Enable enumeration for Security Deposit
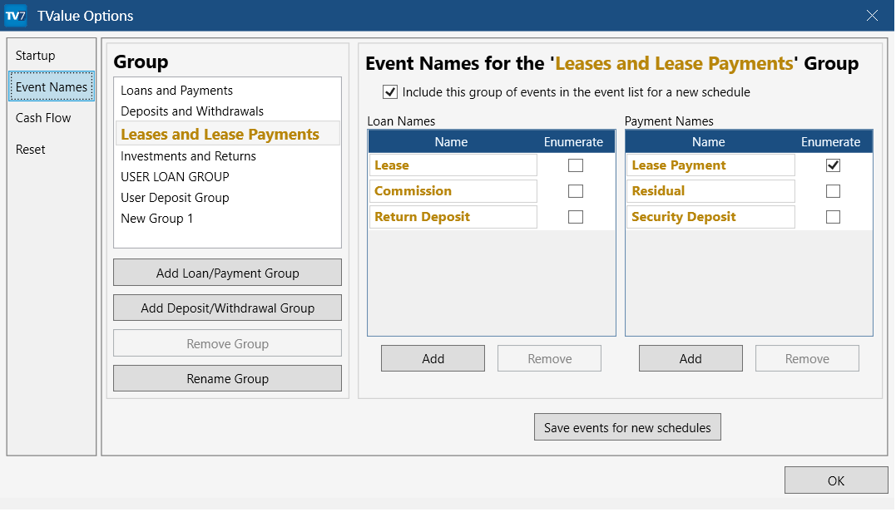The image size is (896, 517). 832,216
